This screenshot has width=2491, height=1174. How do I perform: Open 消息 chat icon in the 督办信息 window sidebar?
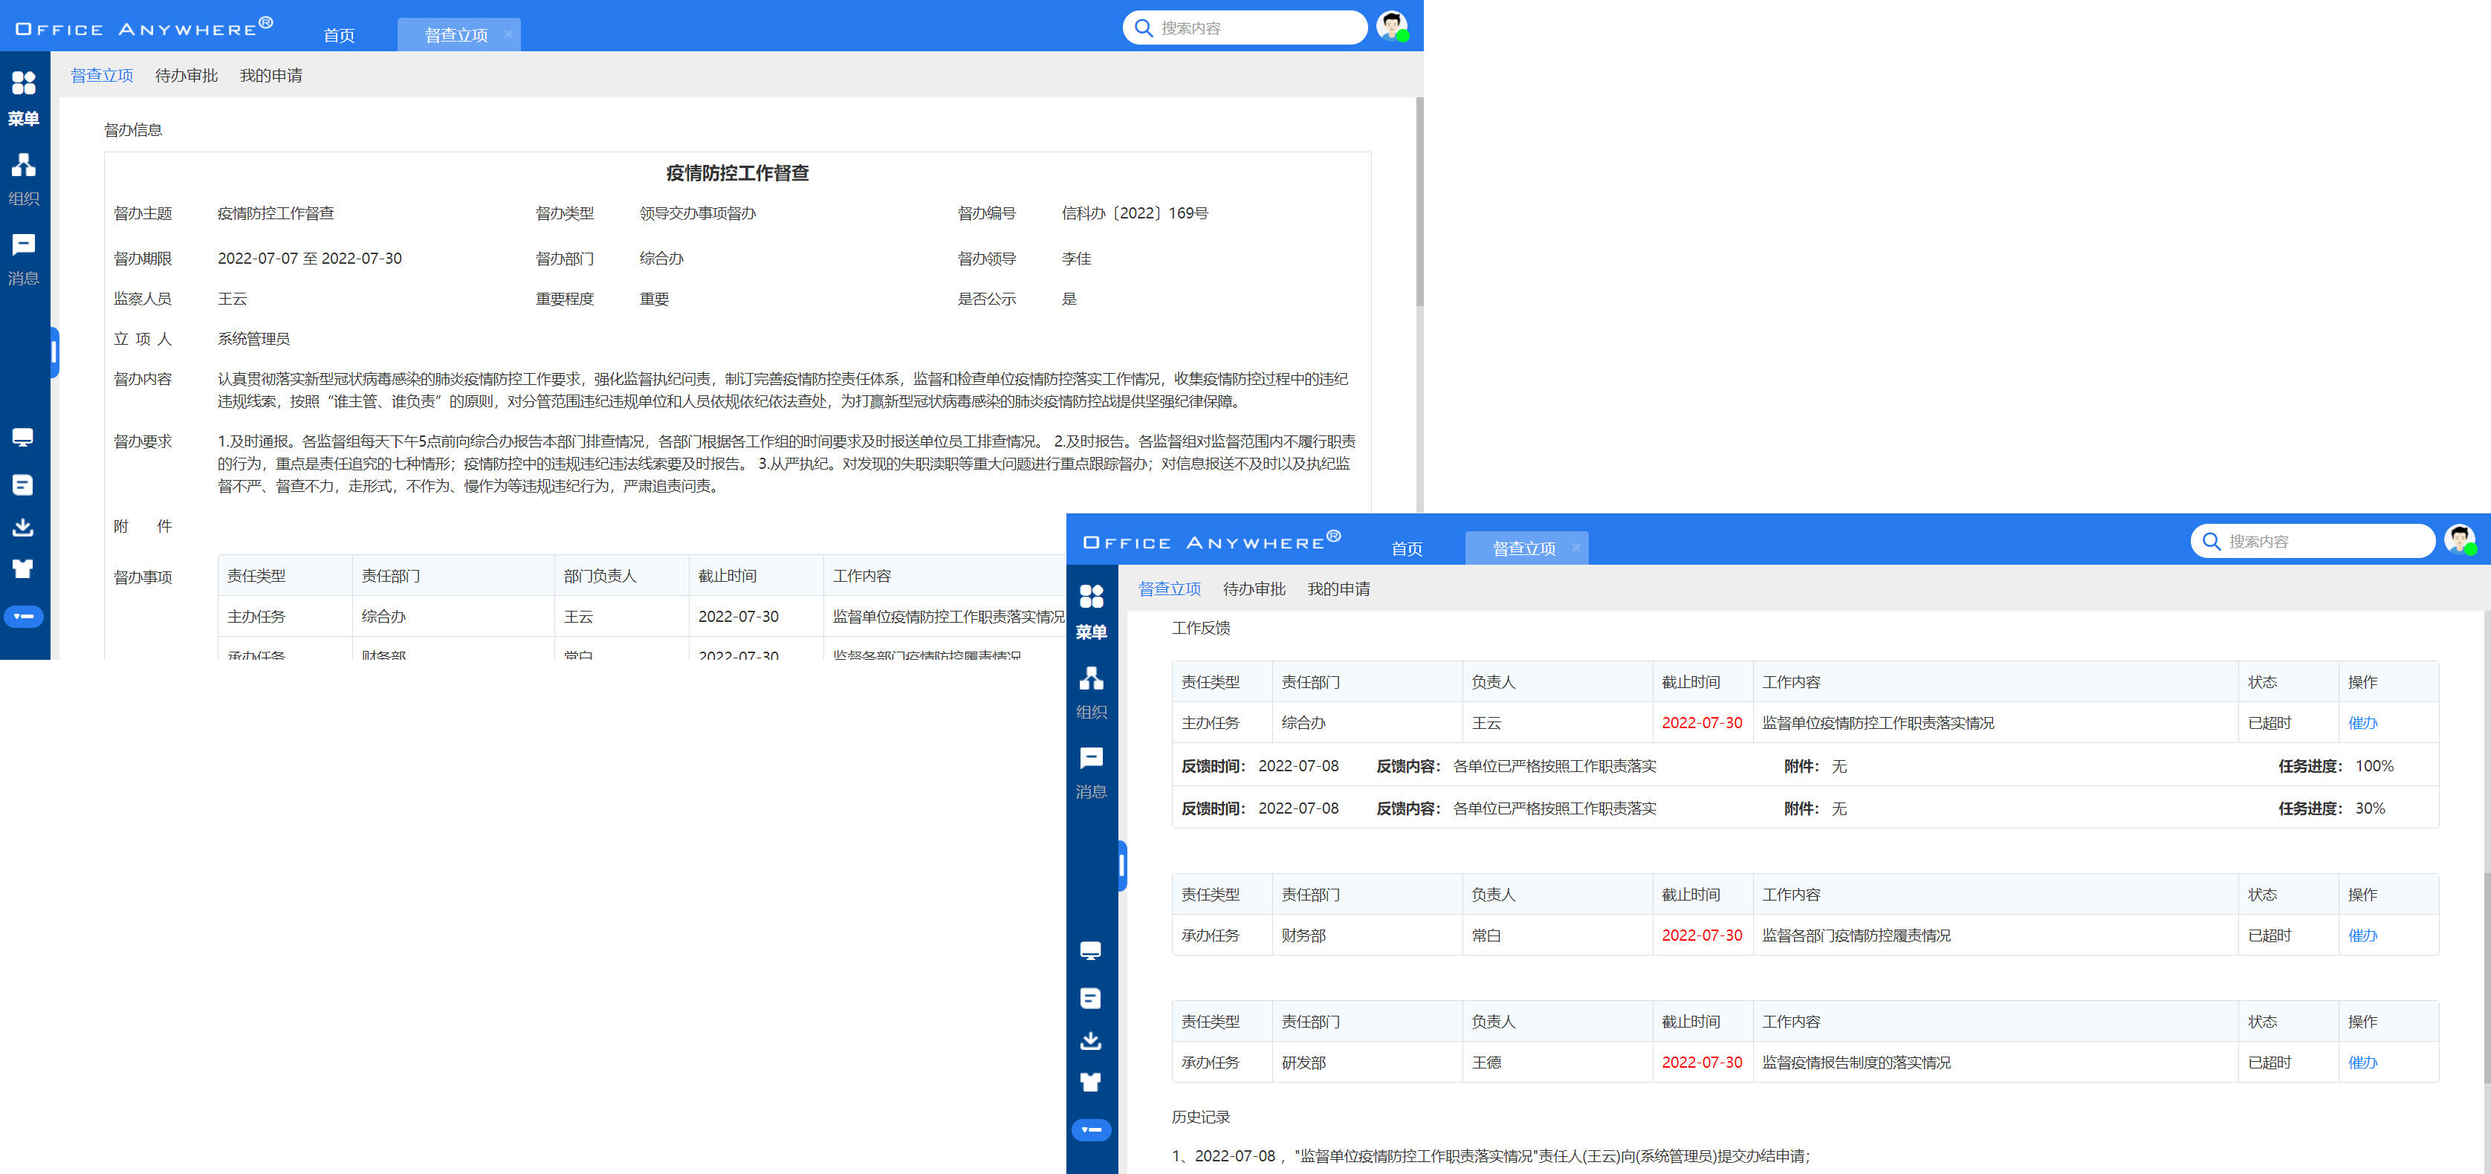click(23, 244)
